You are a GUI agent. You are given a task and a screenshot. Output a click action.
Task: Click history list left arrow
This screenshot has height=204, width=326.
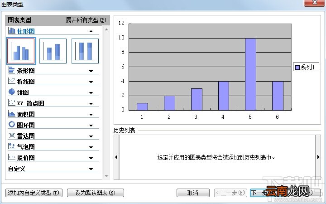[116, 157]
